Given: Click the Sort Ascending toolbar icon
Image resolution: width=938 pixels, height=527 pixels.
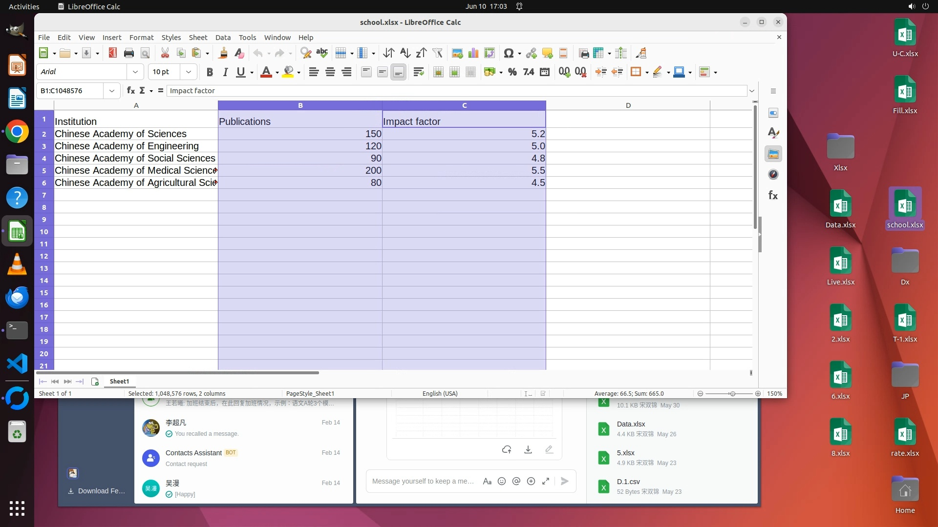Looking at the screenshot, I should tap(405, 53).
